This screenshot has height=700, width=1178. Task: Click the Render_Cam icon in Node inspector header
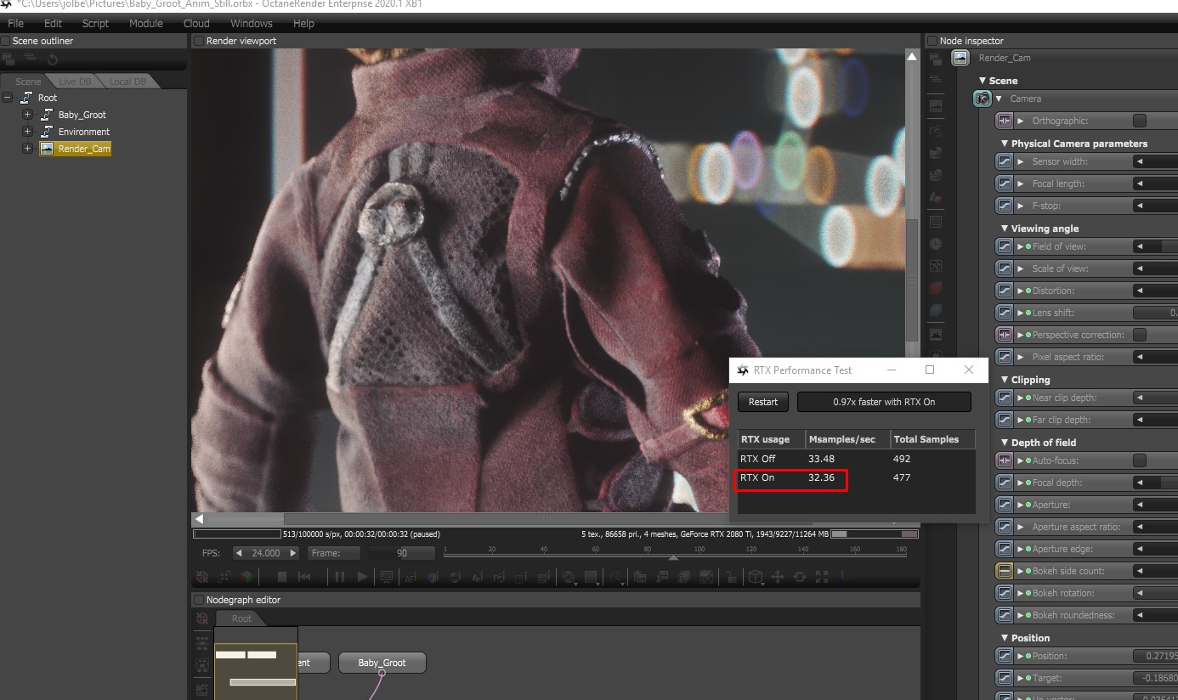click(x=960, y=58)
